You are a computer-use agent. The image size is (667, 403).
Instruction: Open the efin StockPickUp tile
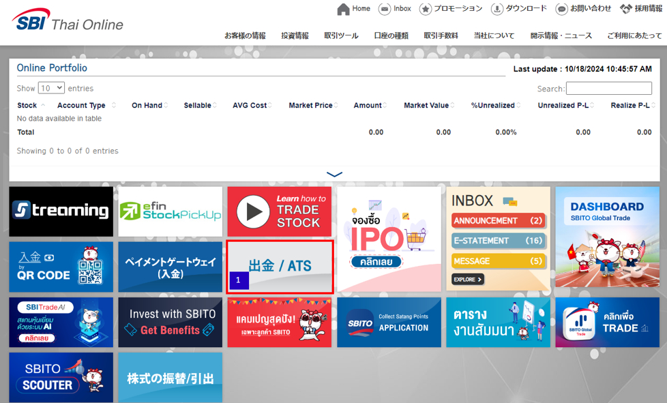[170, 211]
